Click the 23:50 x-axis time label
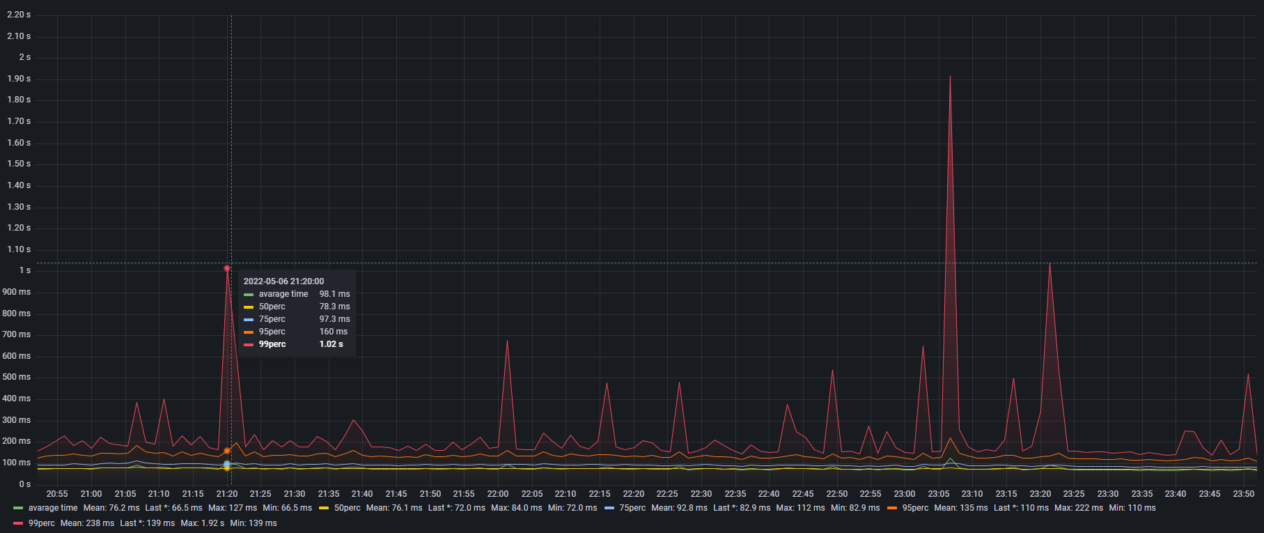The height and width of the screenshot is (533, 1264). click(1244, 494)
